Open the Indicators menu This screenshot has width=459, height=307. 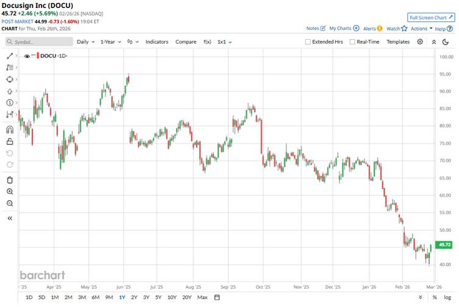point(157,42)
